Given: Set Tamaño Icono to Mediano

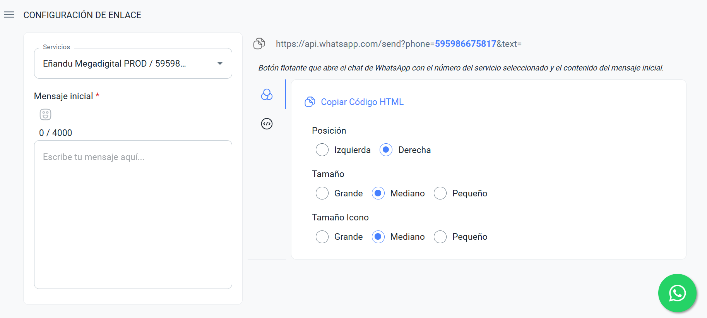Looking at the screenshot, I should [x=378, y=237].
